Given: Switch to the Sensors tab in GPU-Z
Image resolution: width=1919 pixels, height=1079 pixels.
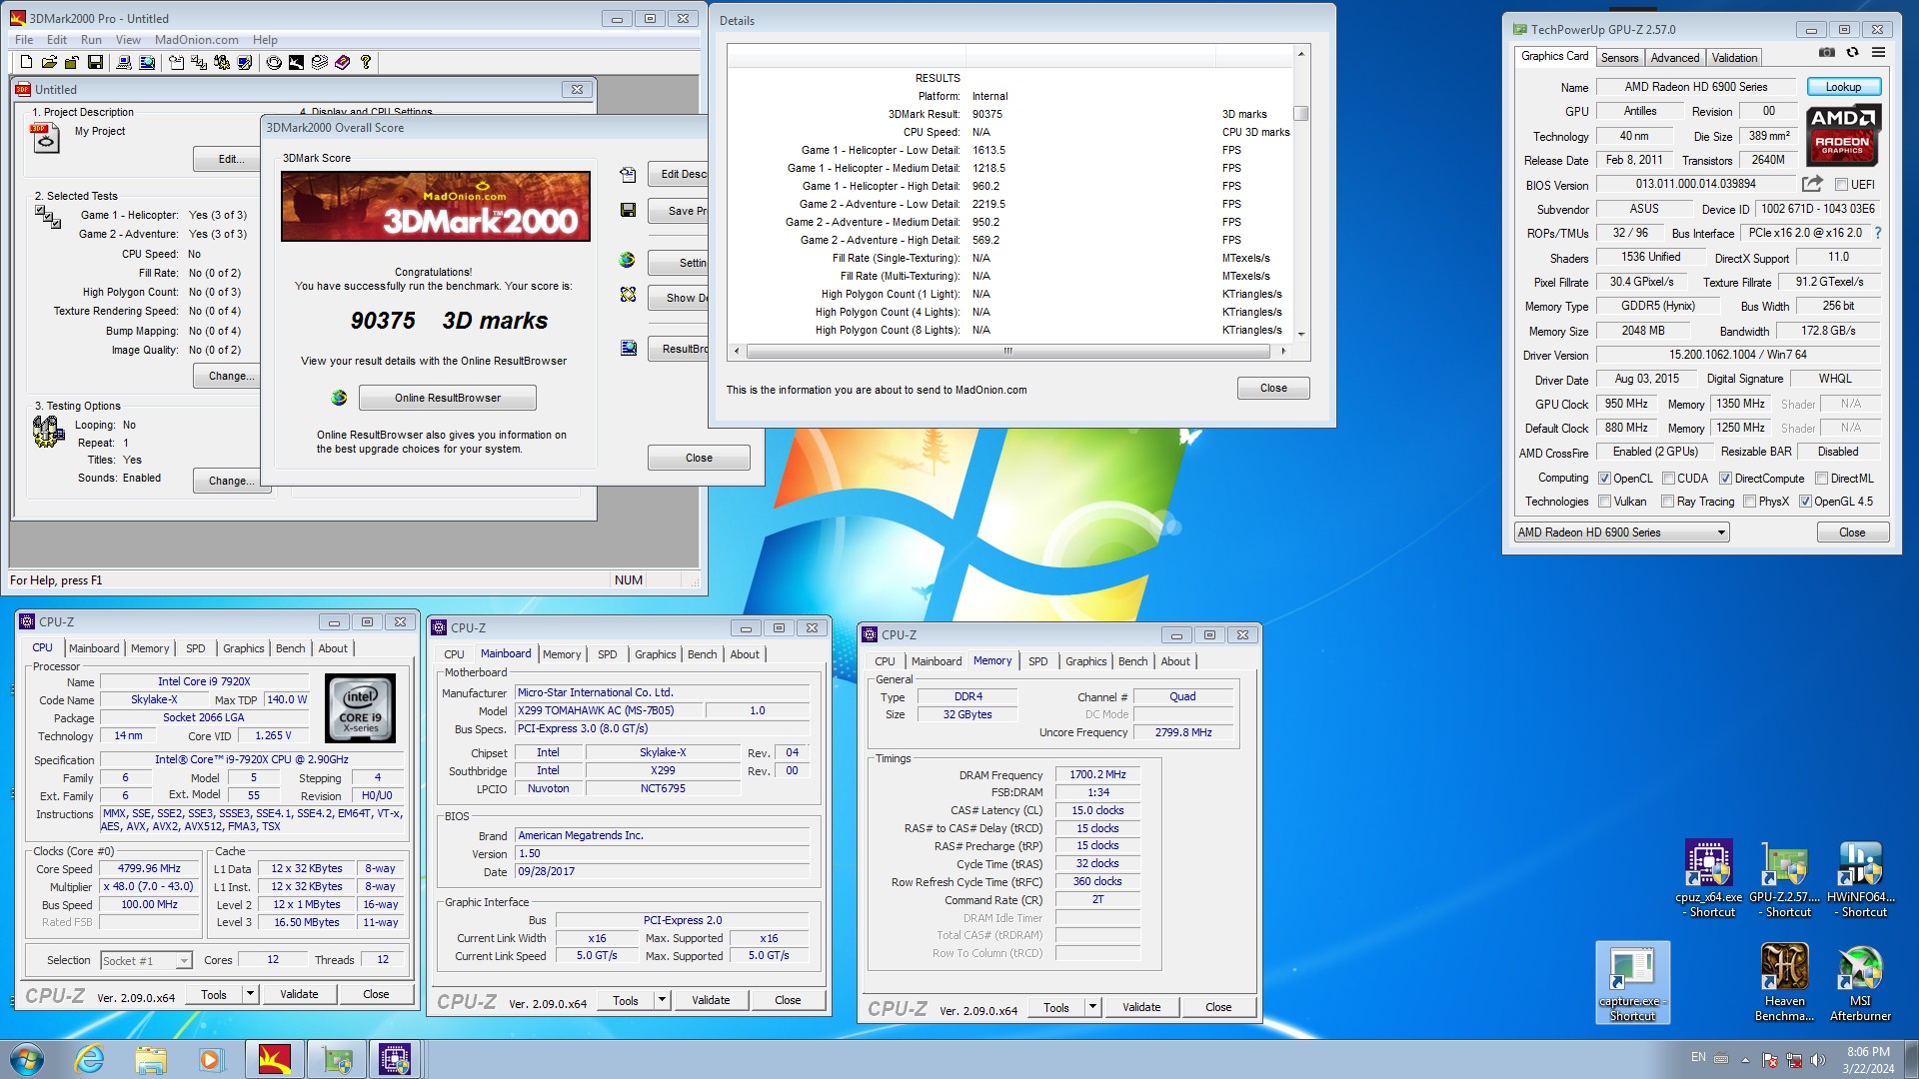Looking at the screenshot, I should [1619, 58].
